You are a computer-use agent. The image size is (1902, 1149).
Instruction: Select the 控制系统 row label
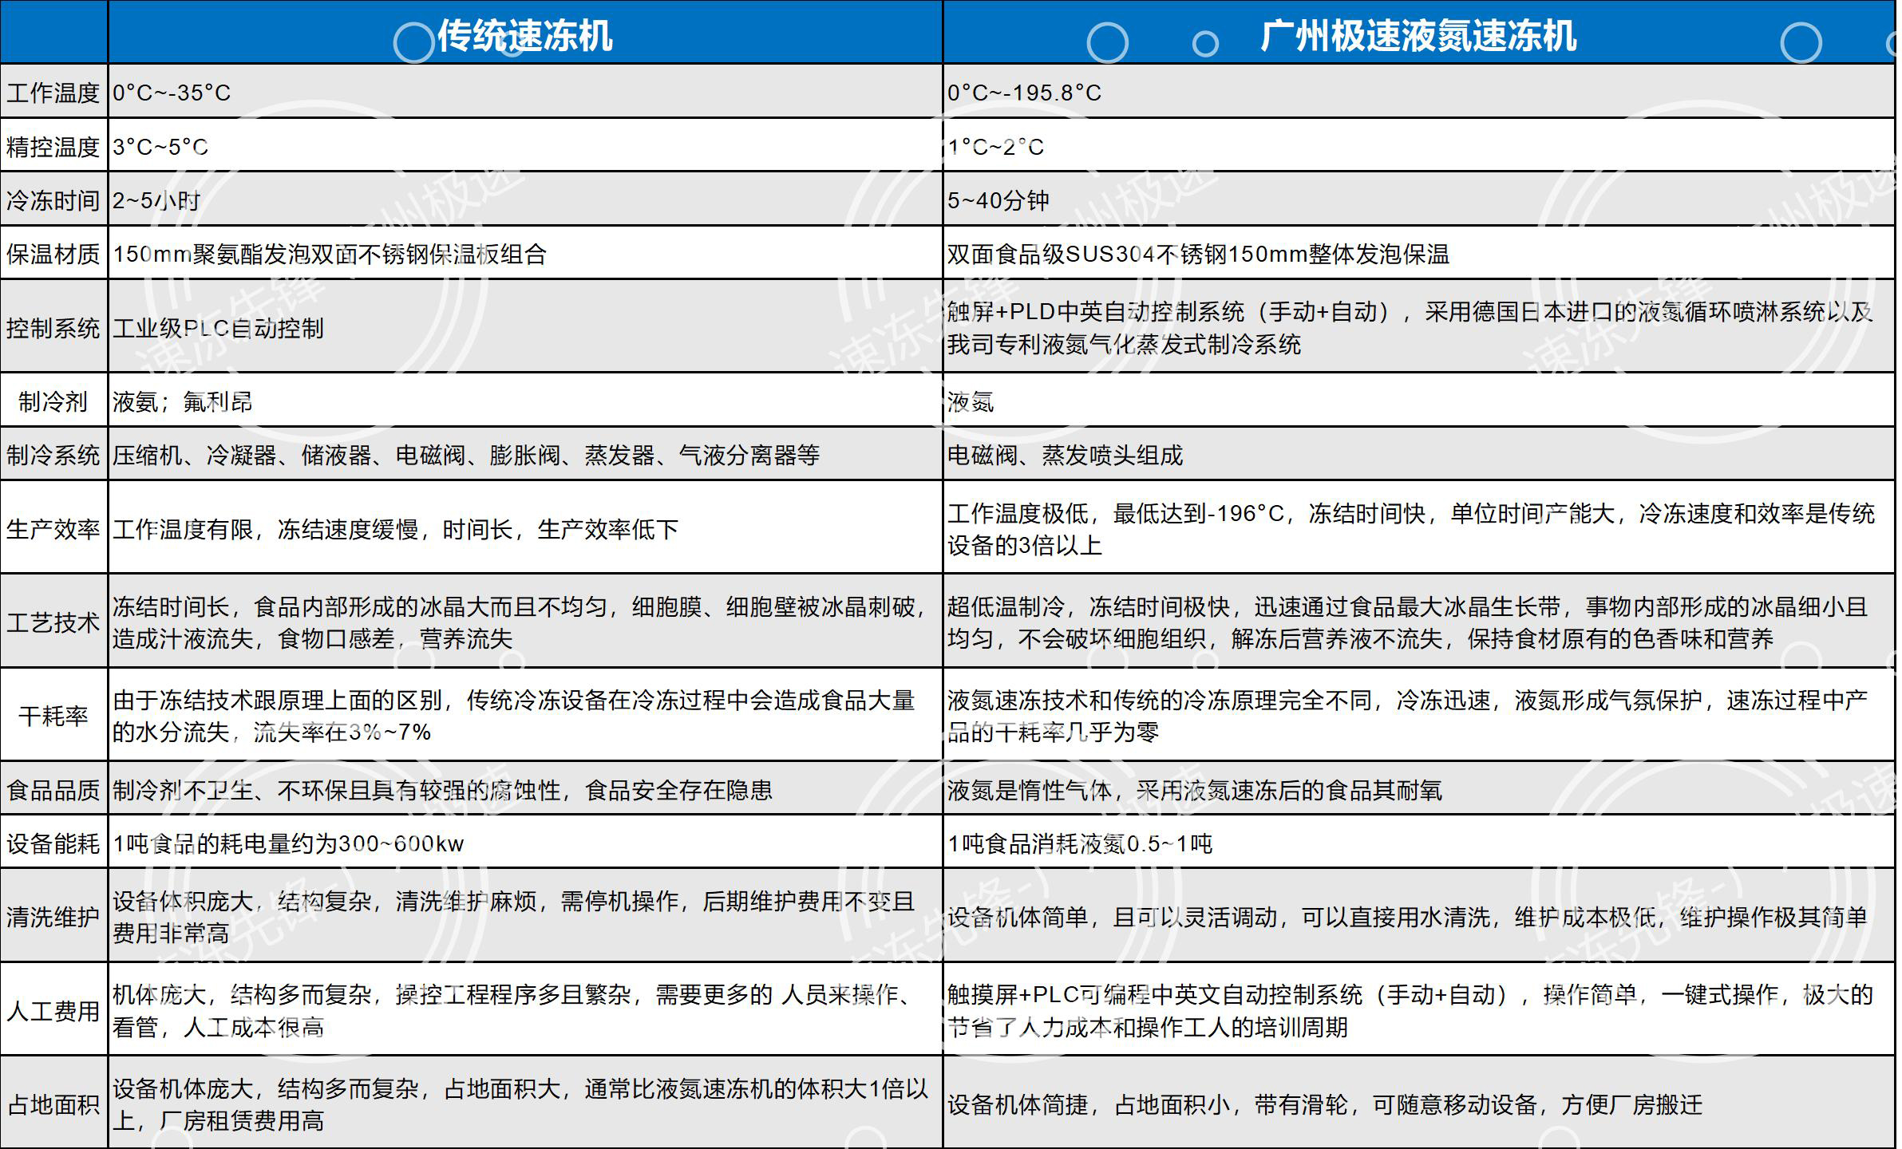[x=53, y=326]
